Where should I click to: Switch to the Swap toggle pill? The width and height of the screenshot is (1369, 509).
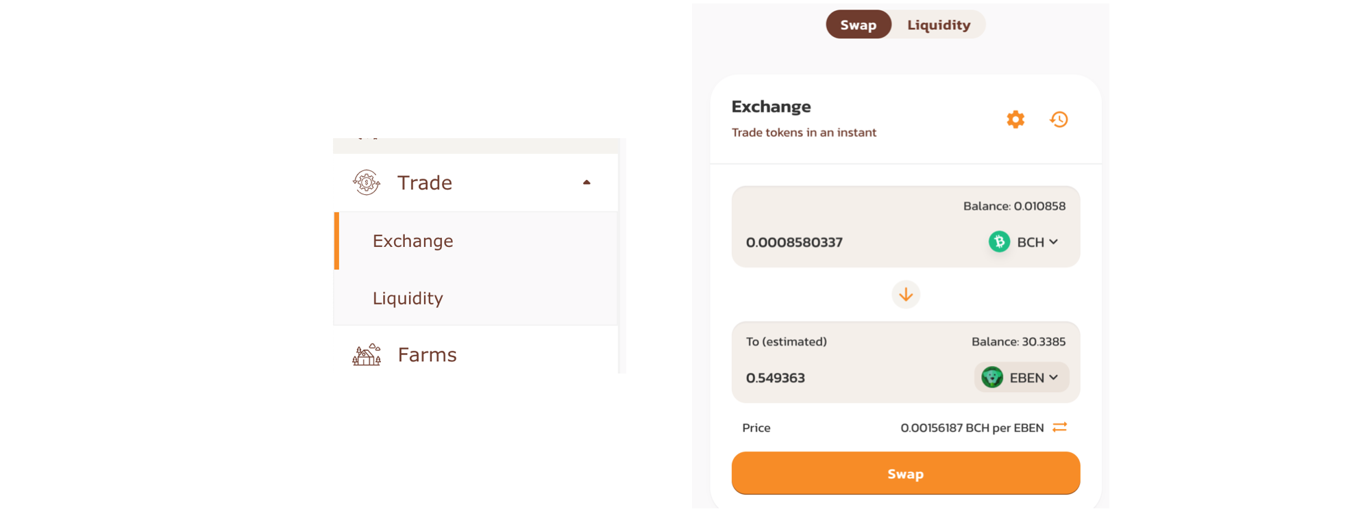tap(859, 25)
